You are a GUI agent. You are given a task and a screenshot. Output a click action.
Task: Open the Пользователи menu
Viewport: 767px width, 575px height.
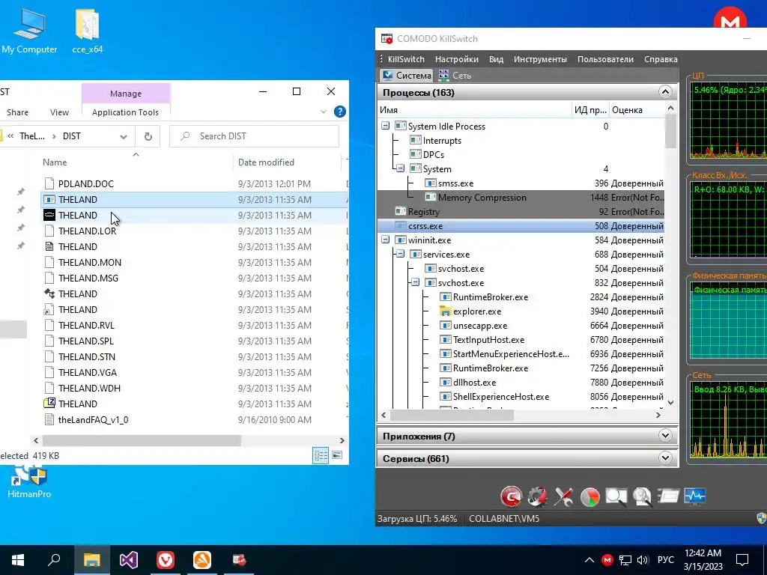tap(605, 59)
